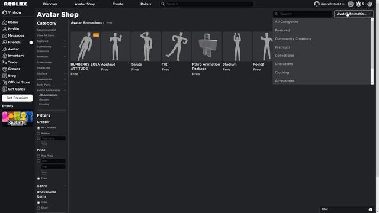Select Hide unavailable items radio
Viewport: 379px width, 213px height.
click(38, 202)
